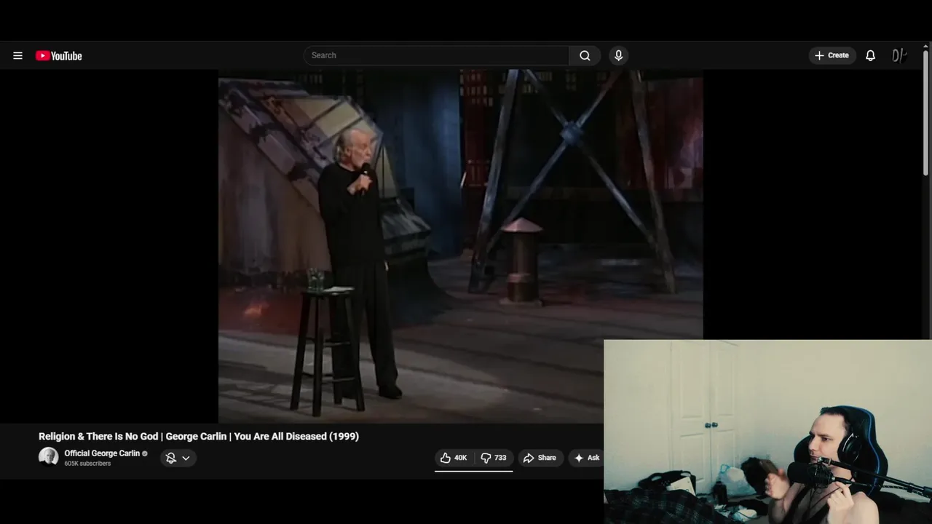Toggle subscription notification bell

170,458
